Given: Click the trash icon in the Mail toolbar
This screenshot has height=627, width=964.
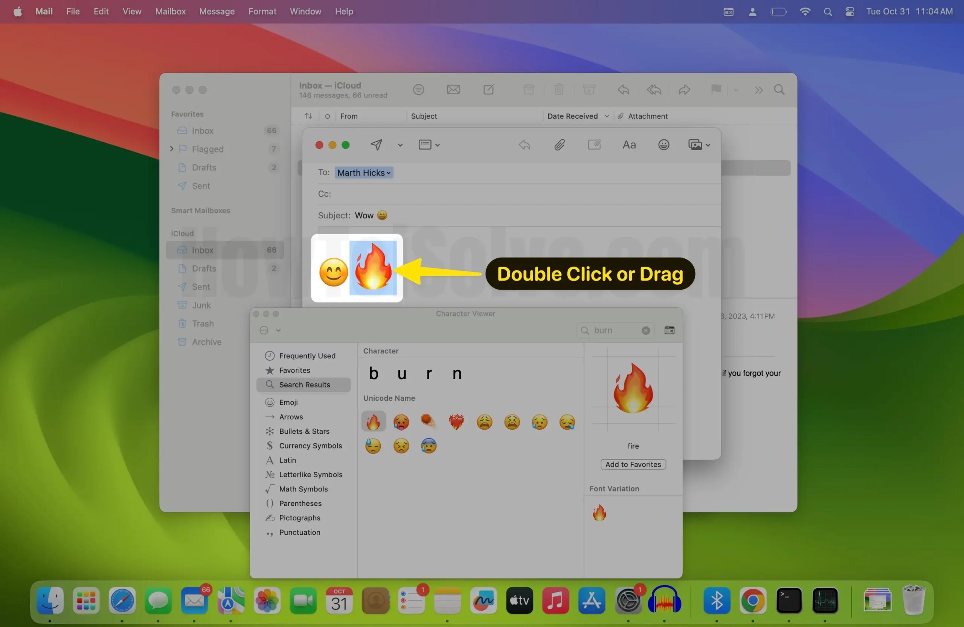Looking at the screenshot, I should (x=558, y=90).
